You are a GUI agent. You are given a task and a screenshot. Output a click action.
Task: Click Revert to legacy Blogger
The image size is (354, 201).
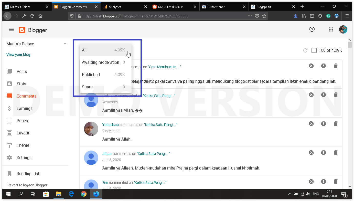click(x=27, y=185)
